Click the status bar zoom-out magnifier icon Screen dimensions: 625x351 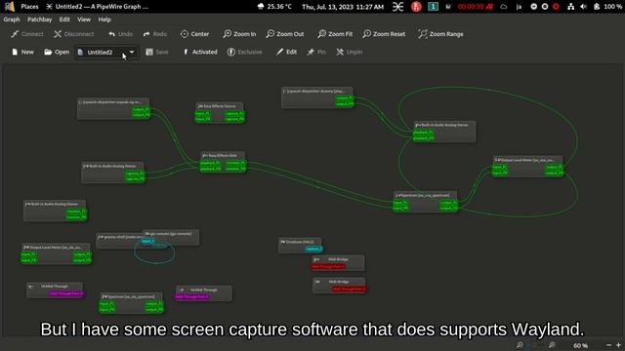tap(520, 345)
